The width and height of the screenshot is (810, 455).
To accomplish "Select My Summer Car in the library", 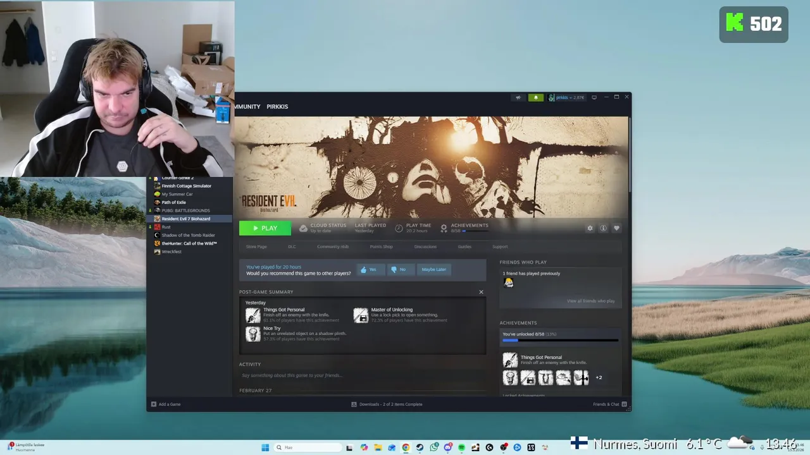I will (x=177, y=194).
